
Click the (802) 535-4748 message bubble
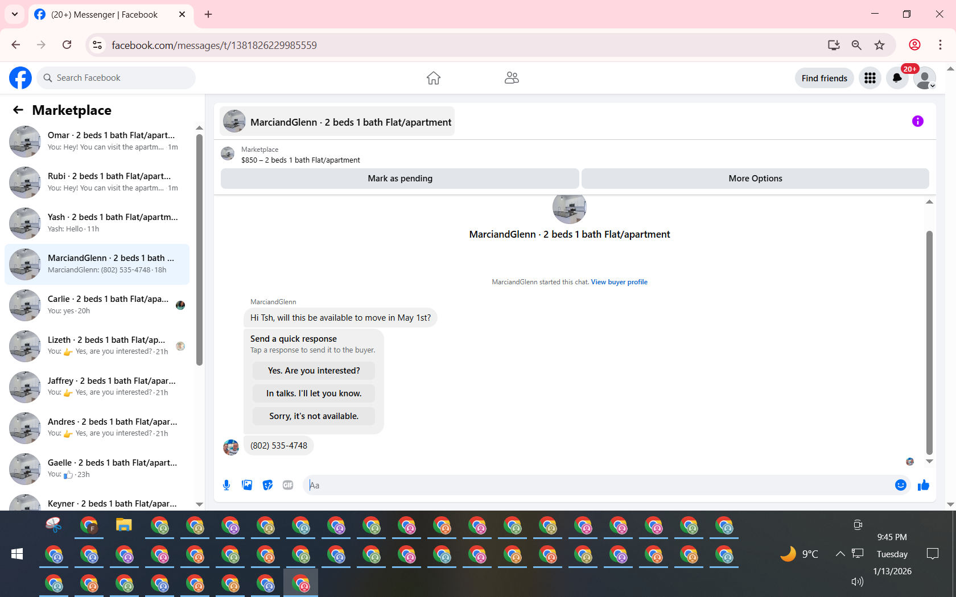[279, 446]
